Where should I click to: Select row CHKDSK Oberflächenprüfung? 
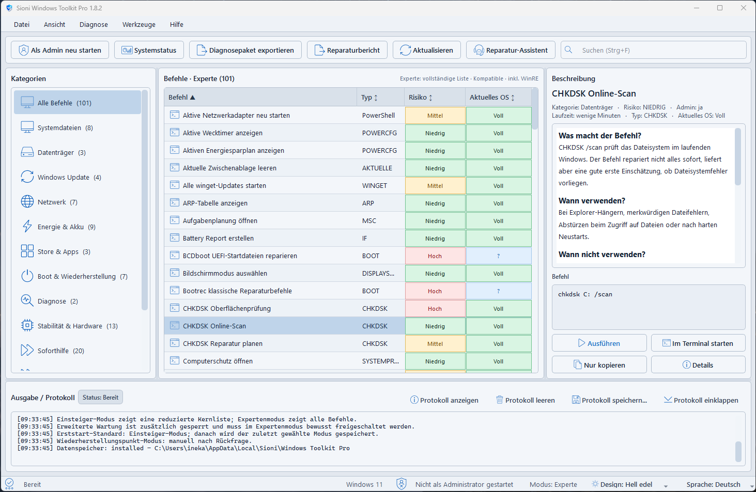click(x=348, y=308)
